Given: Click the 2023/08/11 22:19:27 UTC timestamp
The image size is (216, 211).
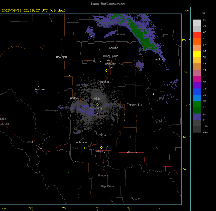Looking at the screenshot, I should point(25,11).
